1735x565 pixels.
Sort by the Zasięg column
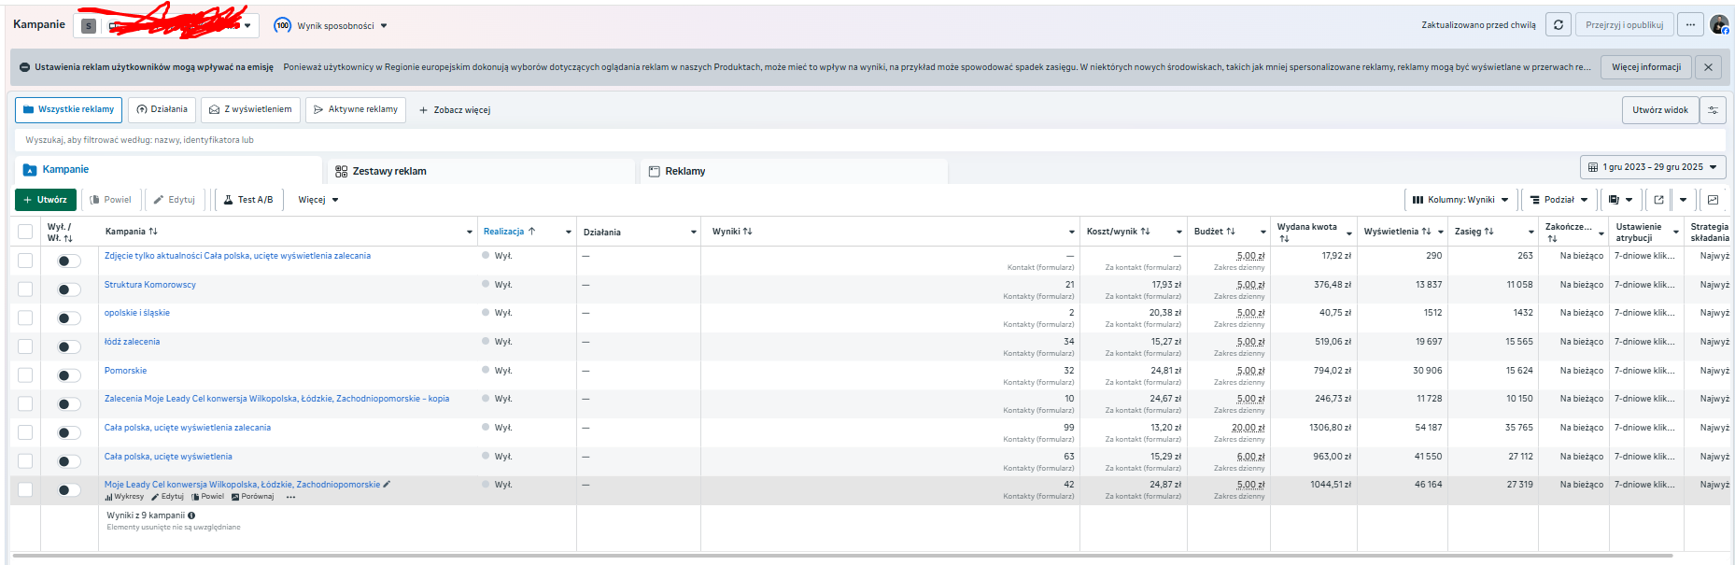(x=1488, y=232)
